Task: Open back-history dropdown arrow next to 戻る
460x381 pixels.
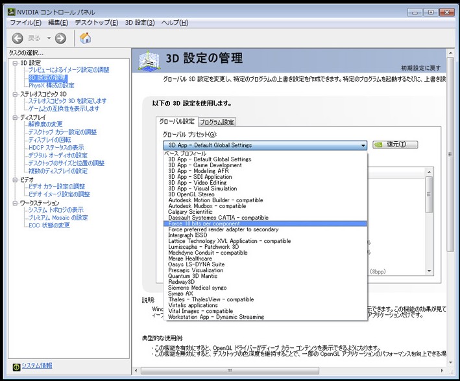Action: 49,38
